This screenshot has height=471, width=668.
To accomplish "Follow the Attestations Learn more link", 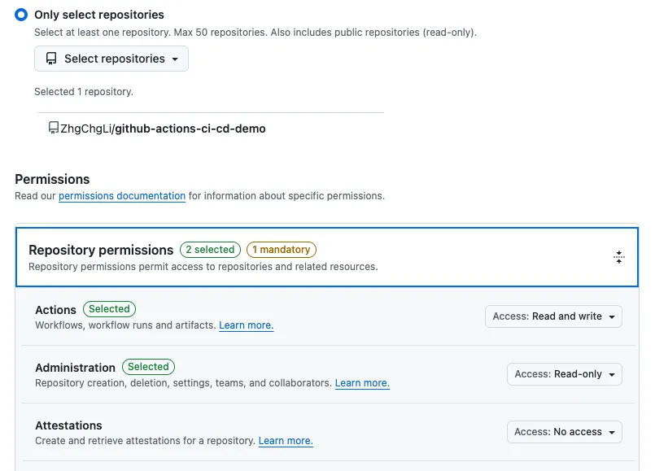I will (x=286, y=441).
